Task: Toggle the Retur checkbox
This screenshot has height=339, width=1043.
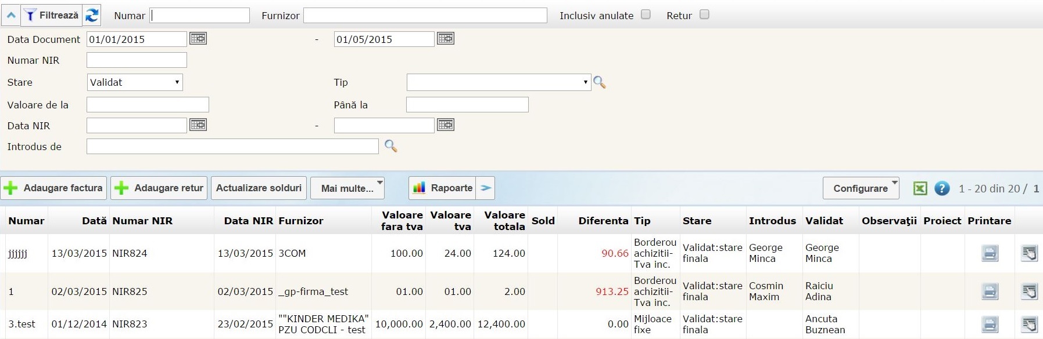Action: coord(704,14)
